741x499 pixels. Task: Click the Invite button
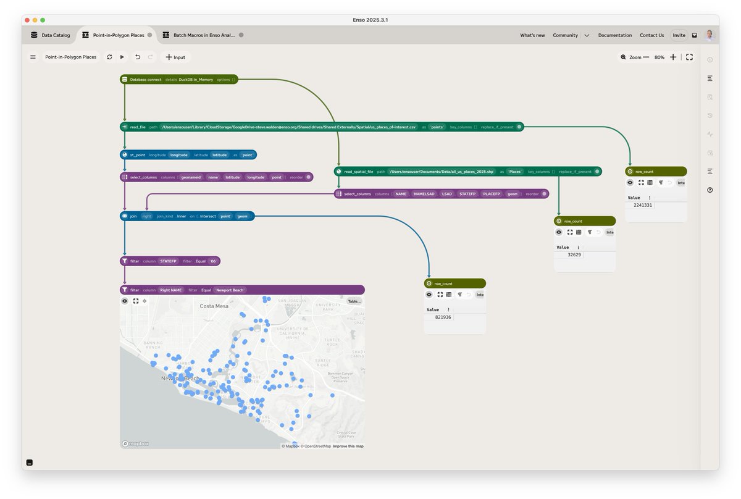679,35
